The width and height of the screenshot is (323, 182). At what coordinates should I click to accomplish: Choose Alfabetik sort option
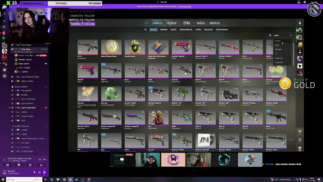[278, 49]
